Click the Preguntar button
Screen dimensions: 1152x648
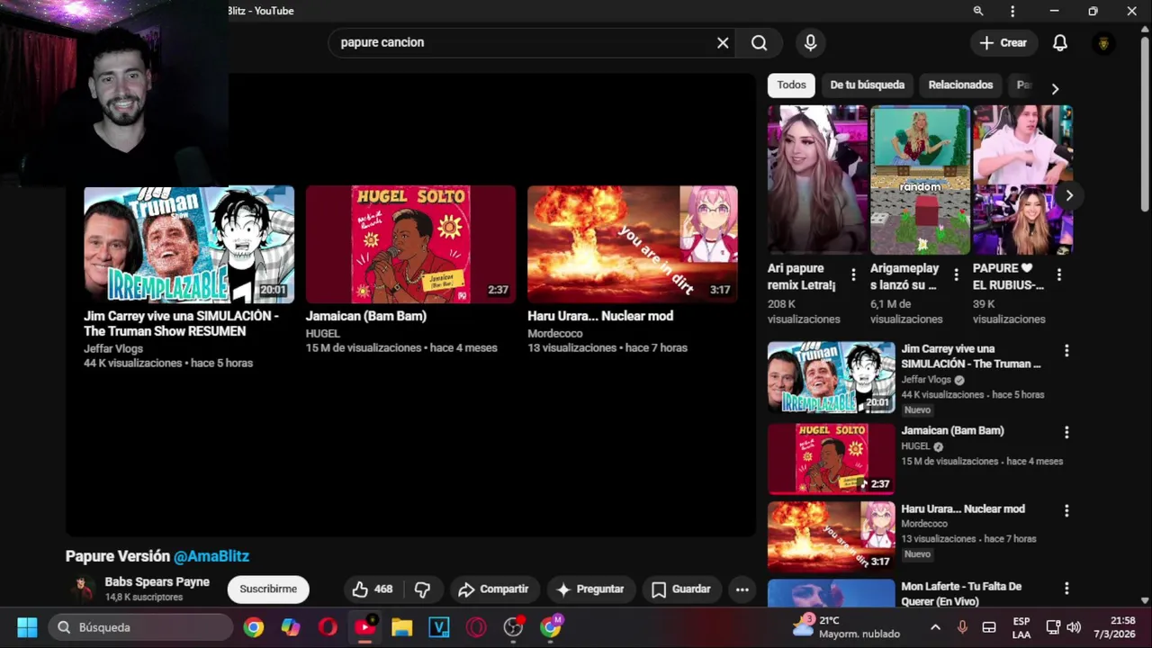click(x=590, y=589)
